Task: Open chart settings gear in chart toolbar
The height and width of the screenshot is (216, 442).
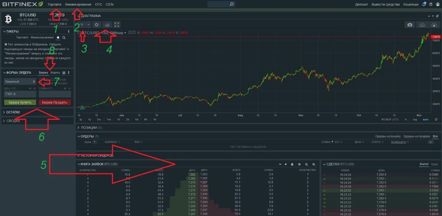Action: 97,25
